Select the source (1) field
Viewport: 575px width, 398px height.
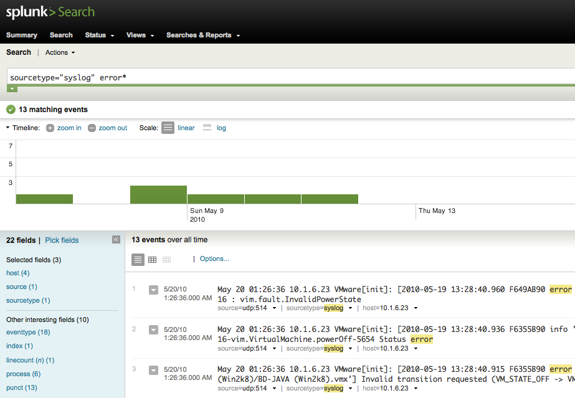[22, 287]
